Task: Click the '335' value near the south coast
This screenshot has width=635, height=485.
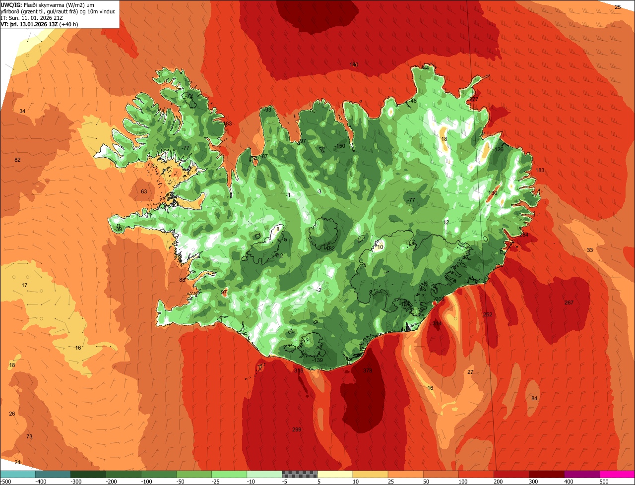Action: (x=298, y=371)
